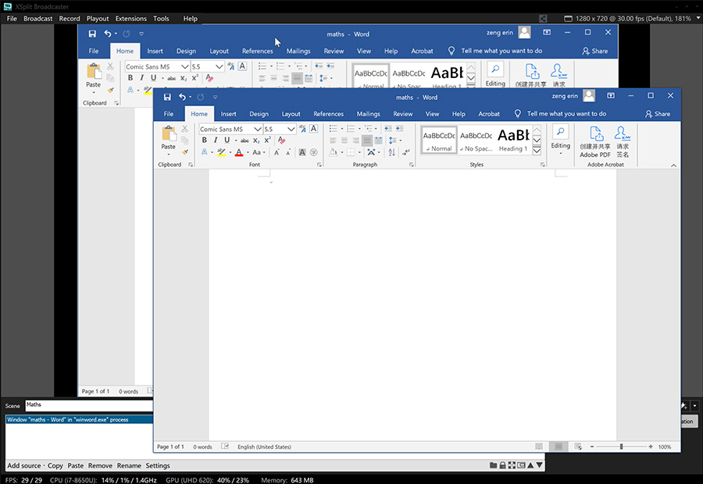This screenshot has width=703, height=484.
Task: Toggle Superscript in front Word window
Action: coord(267,141)
